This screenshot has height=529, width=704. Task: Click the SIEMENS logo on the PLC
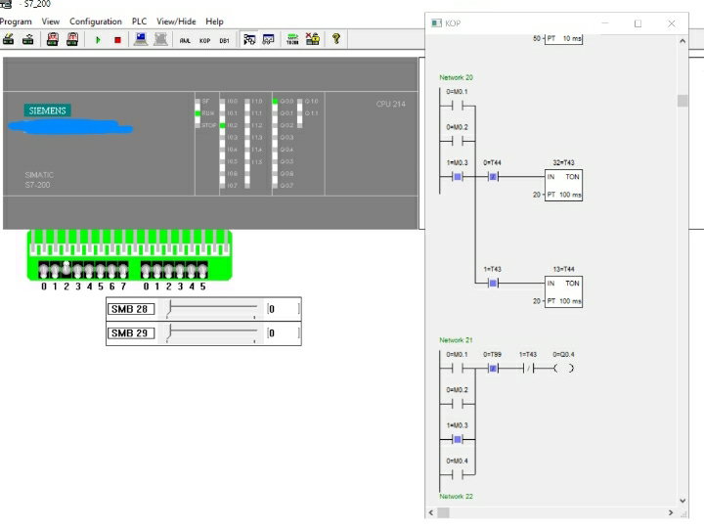tap(48, 110)
